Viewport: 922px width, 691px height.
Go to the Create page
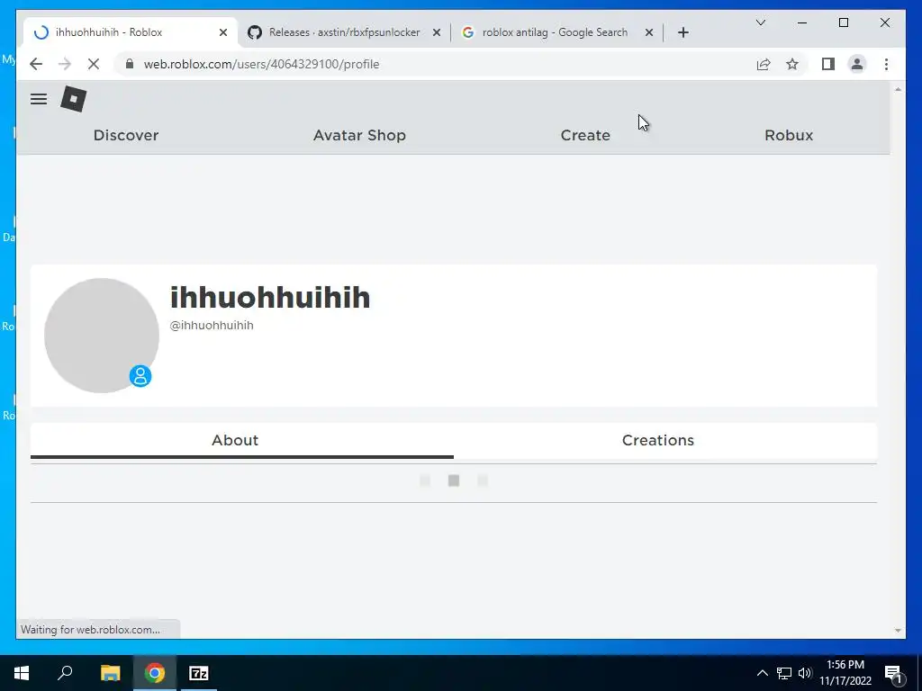point(585,135)
